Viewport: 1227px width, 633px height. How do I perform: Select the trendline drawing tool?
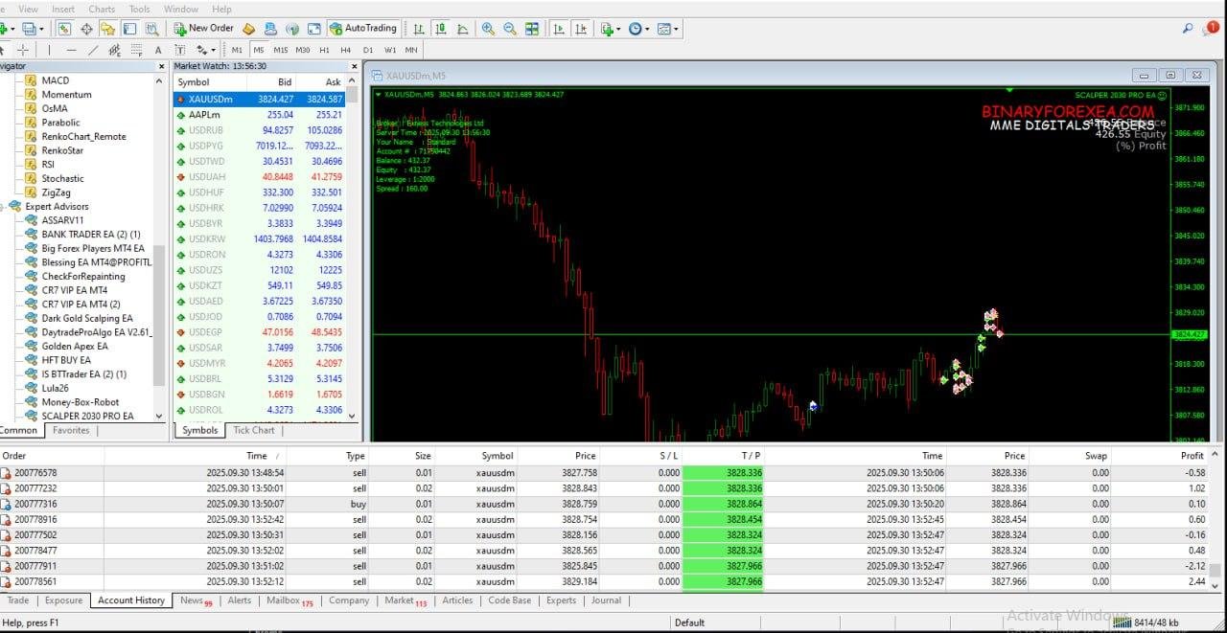pos(93,50)
